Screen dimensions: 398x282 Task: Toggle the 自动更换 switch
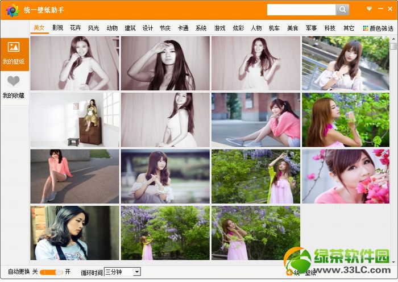(x=51, y=272)
